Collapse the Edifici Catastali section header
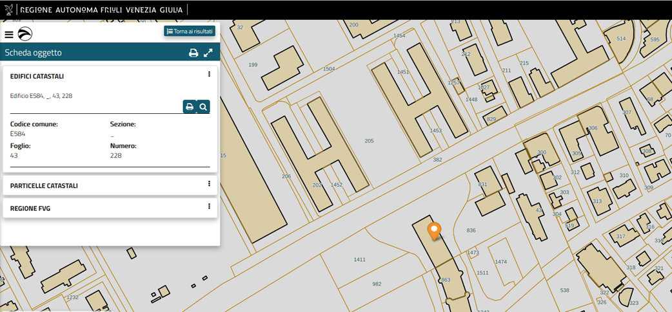672x312 pixels. (37, 76)
